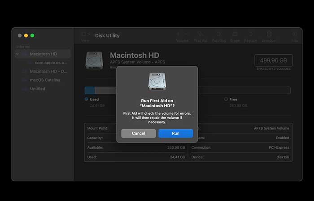This screenshot has width=314, height=201.
Task: Click the Info toolbar button
Action: pos(295,37)
